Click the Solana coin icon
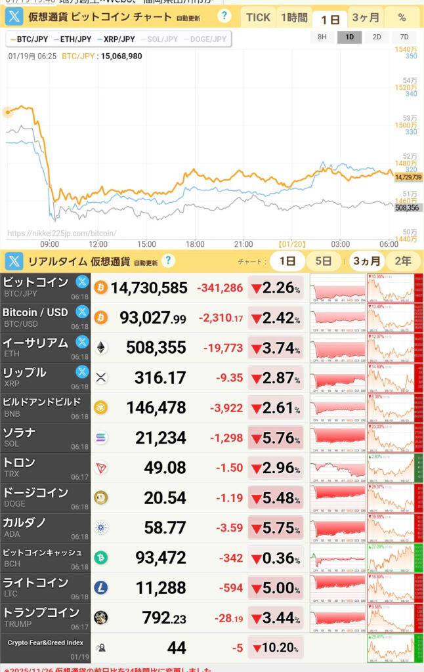Screen dimensions: 424x672 (101, 438)
